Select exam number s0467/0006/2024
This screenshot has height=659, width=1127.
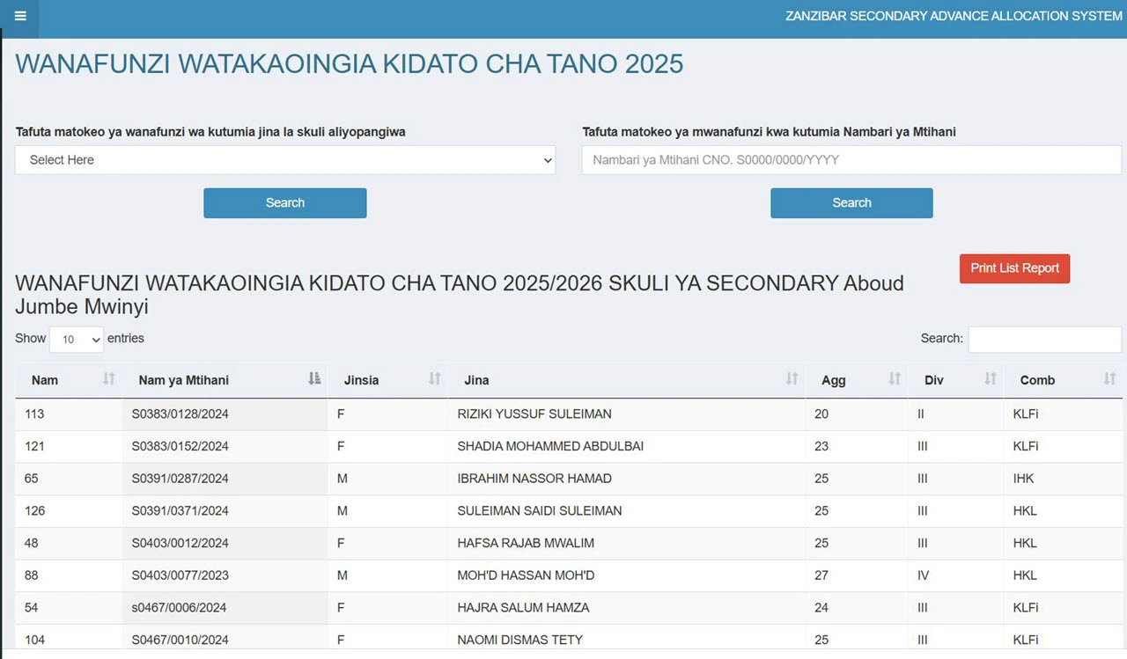coord(180,607)
